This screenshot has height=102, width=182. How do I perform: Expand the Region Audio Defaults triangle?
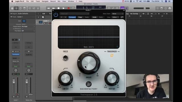(11, 14)
